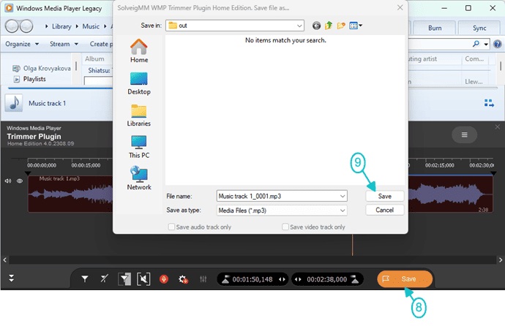Open the Stream menu
This screenshot has height=326, width=505.
pos(64,44)
